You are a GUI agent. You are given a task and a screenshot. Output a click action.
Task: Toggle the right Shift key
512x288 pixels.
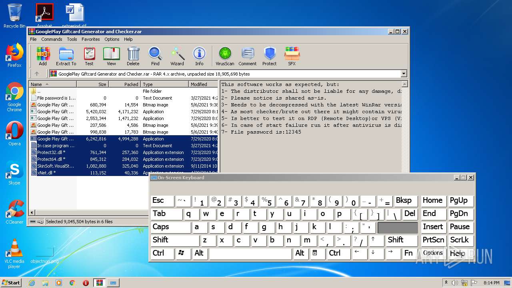point(402,240)
